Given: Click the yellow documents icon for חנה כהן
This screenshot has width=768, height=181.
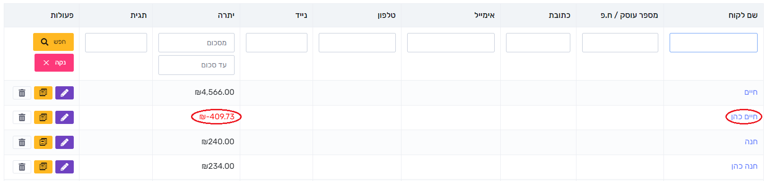Looking at the screenshot, I should [43, 167].
